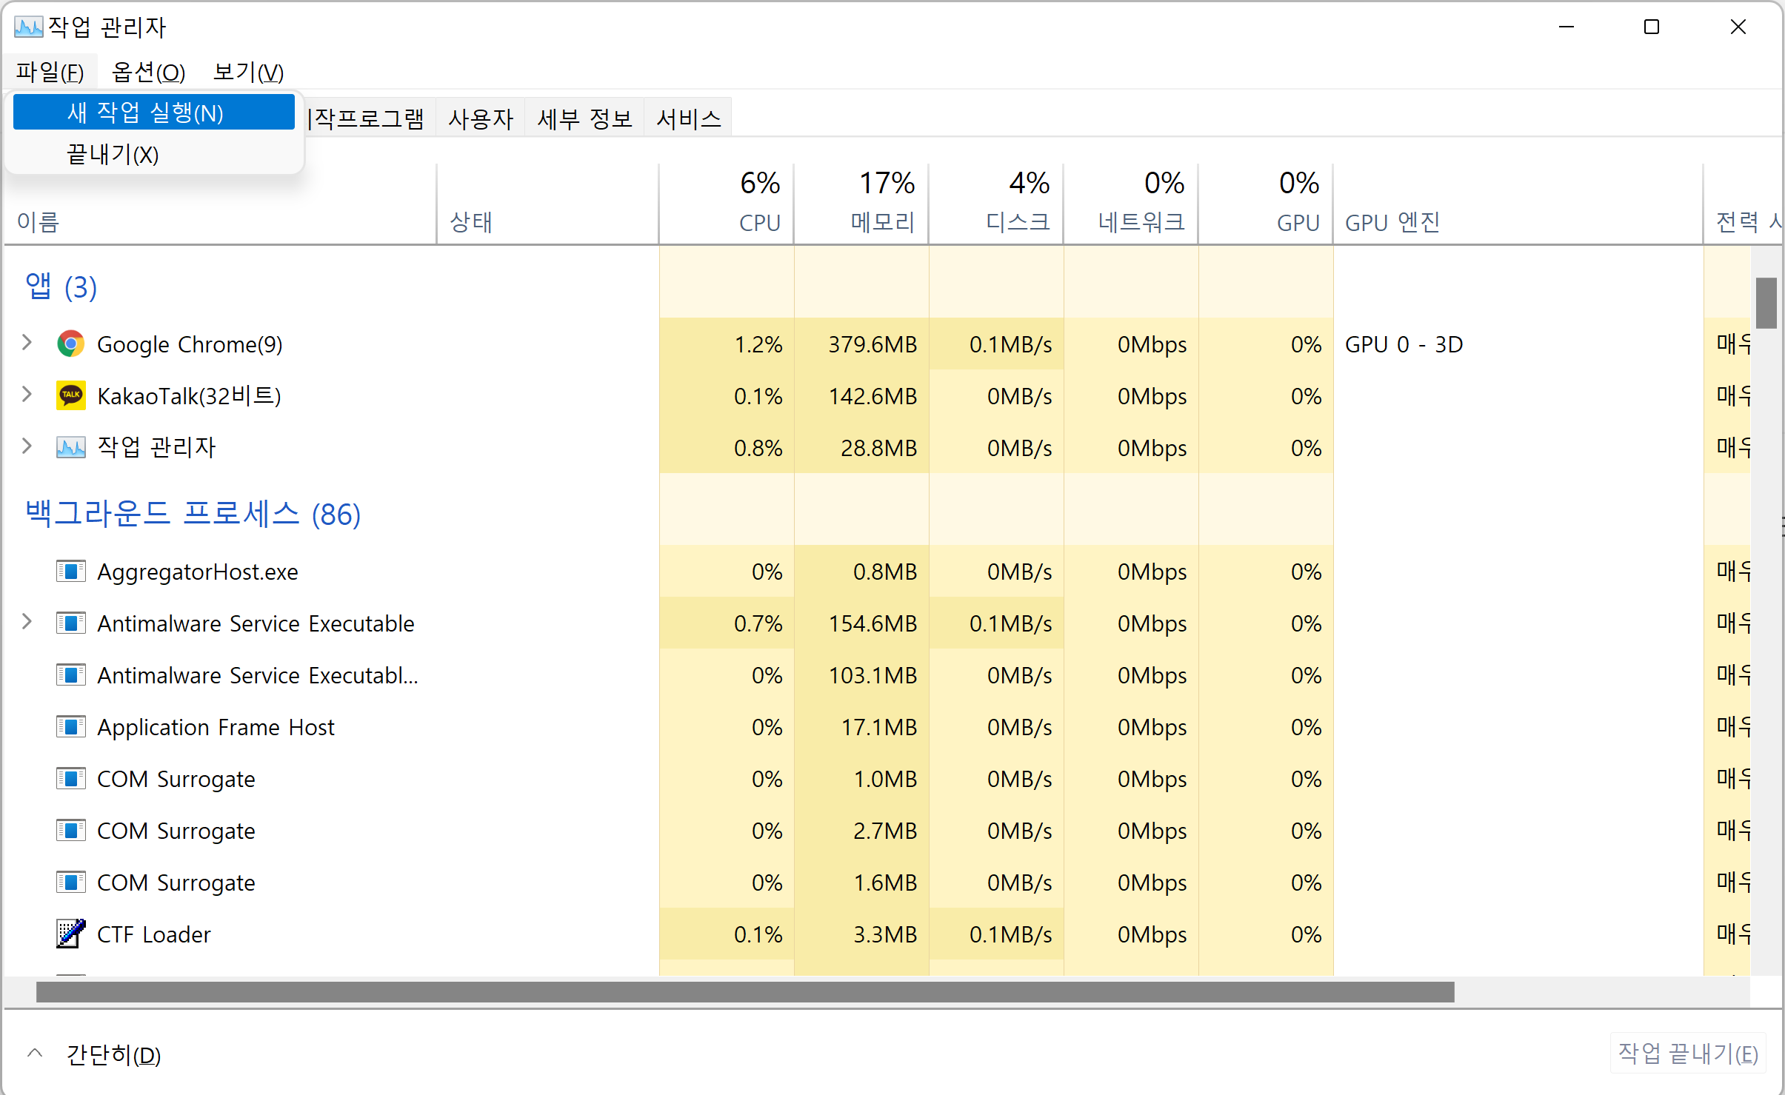Screen dimensions: 1785x1095
Task: Click the AggregatorHost.exe process icon
Action: (71, 572)
